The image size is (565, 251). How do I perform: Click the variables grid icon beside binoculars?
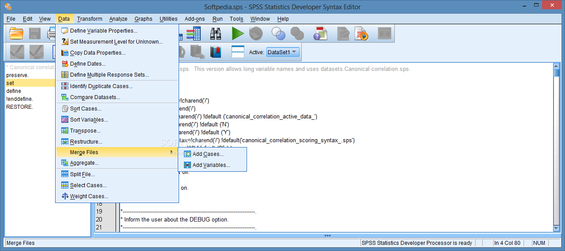click(193, 33)
